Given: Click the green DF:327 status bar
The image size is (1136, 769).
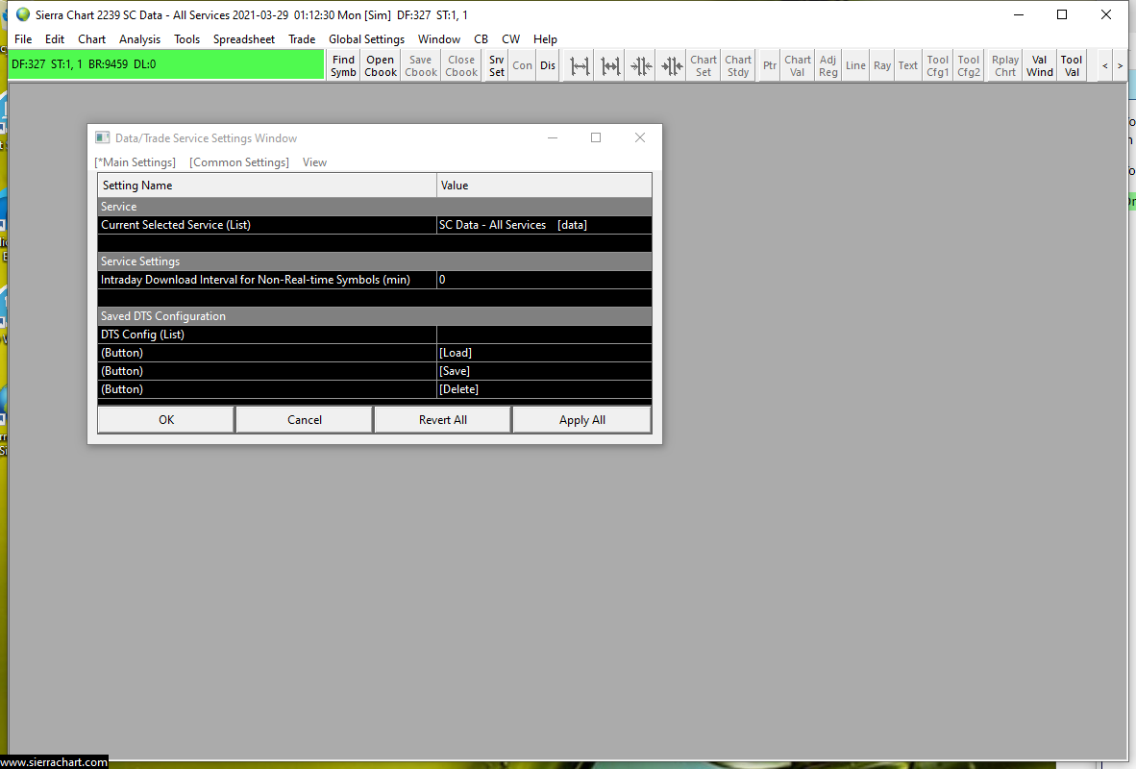Looking at the screenshot, I should click(x=166, y=64).
